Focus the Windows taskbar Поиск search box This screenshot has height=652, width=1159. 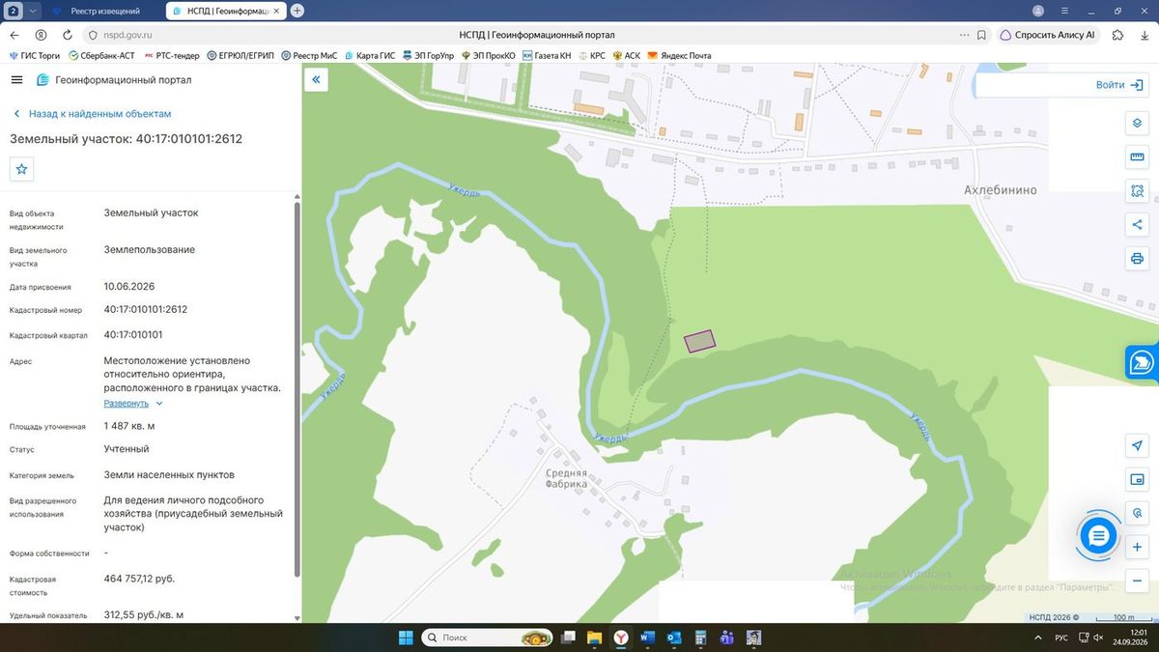488,638
